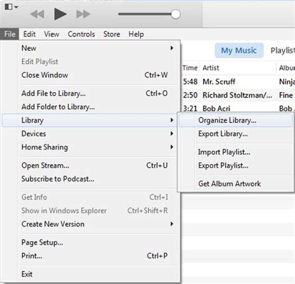Click the Devices submenu arrow
Screen dimensions: 295x284
click(172, 134)
